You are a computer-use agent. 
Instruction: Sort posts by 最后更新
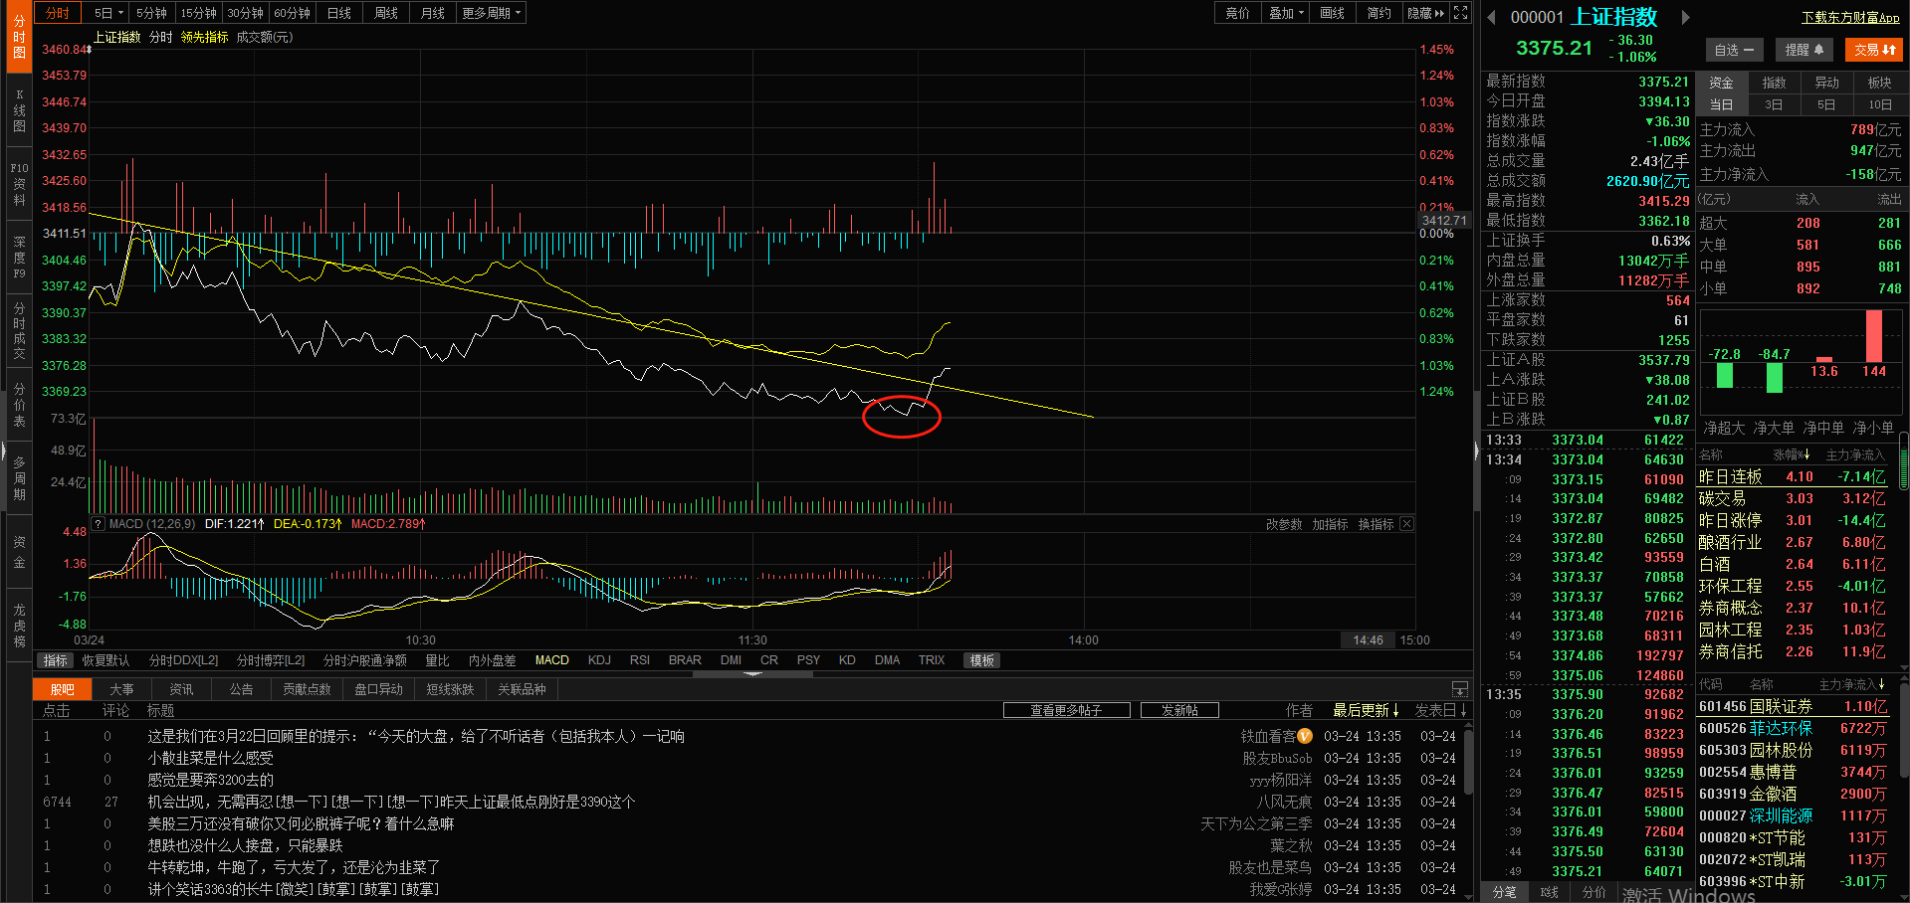click(1366, 710)
